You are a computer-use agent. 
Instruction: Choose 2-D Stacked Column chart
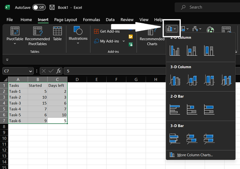[x=192, y=51]
